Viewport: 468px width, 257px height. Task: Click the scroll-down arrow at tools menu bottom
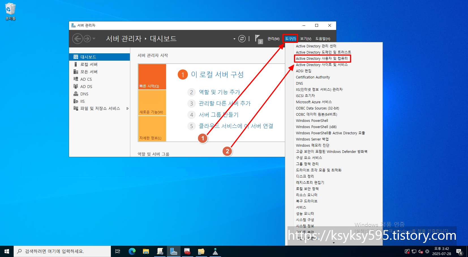point(334,243)
